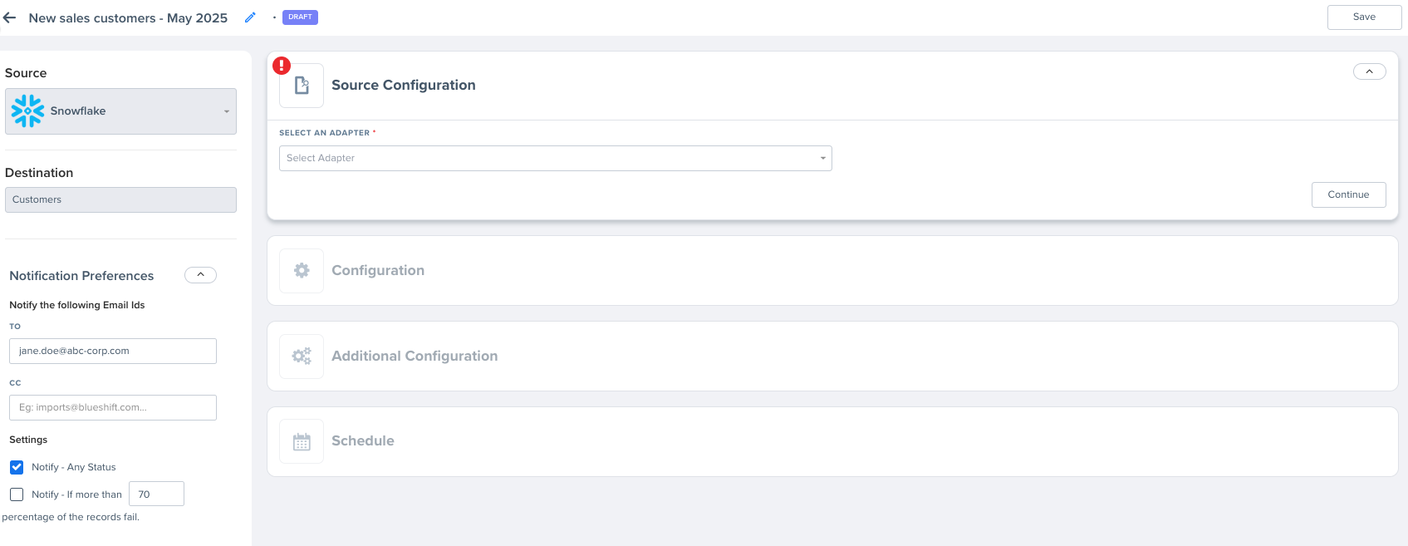Uncheck Notify - Any Status checkbox
Screen dimensions: 1408x546
click(x=17, y=467)
